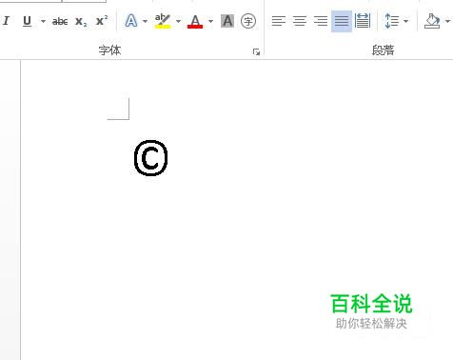Toggle italic formatting
The height and width of the screenshot is (360, 453).
[x=6, y=21]
